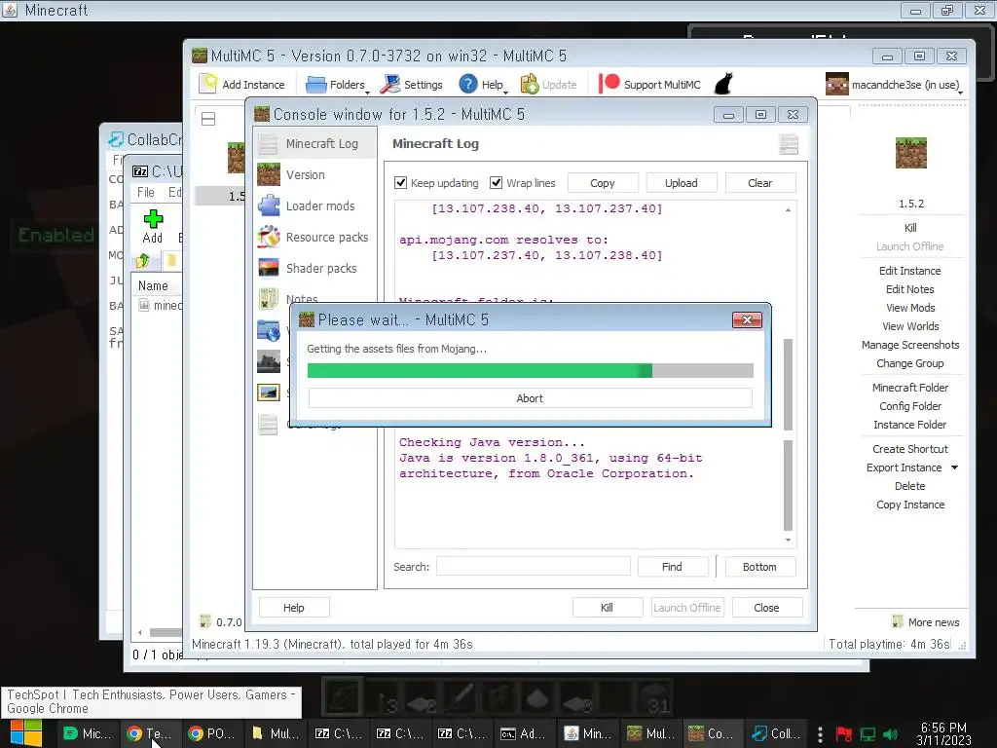The height and width of the screenshot is (748, 997).
Task: Click the Name column header in 7-Zip
Action: [153, 286]
